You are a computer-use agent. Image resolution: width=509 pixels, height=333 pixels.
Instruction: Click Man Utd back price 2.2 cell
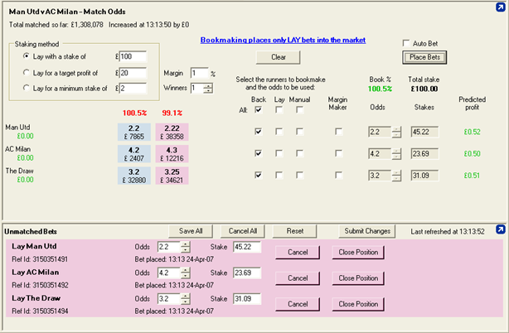(x=134, y=132)
